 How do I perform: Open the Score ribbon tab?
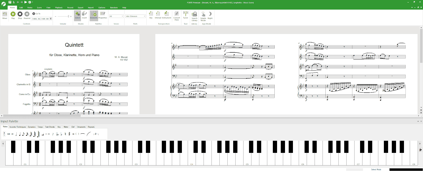tap(39, 8)
